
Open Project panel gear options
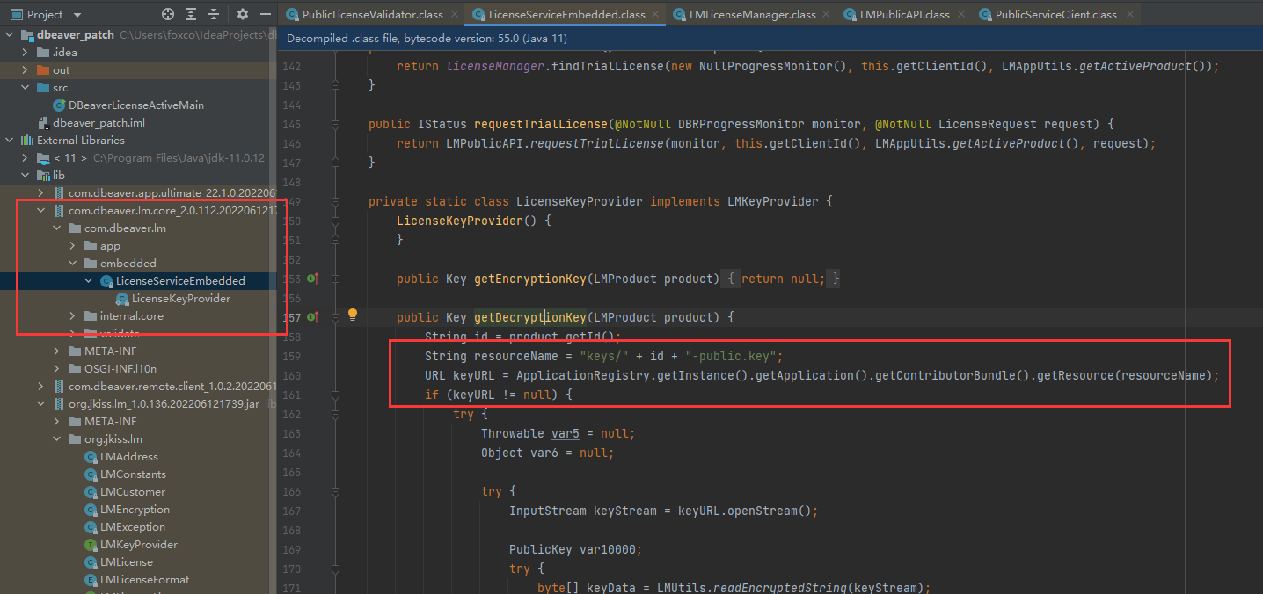click(243, 14)
